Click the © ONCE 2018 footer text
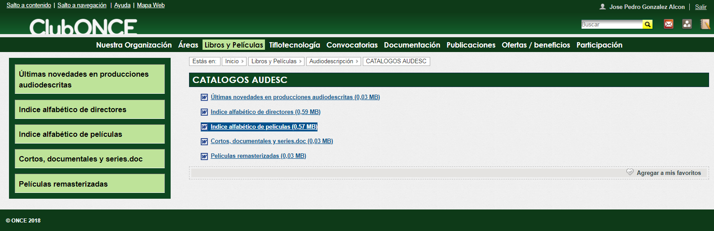This screenshot has width=714, height=231. (x=23, y=221)
